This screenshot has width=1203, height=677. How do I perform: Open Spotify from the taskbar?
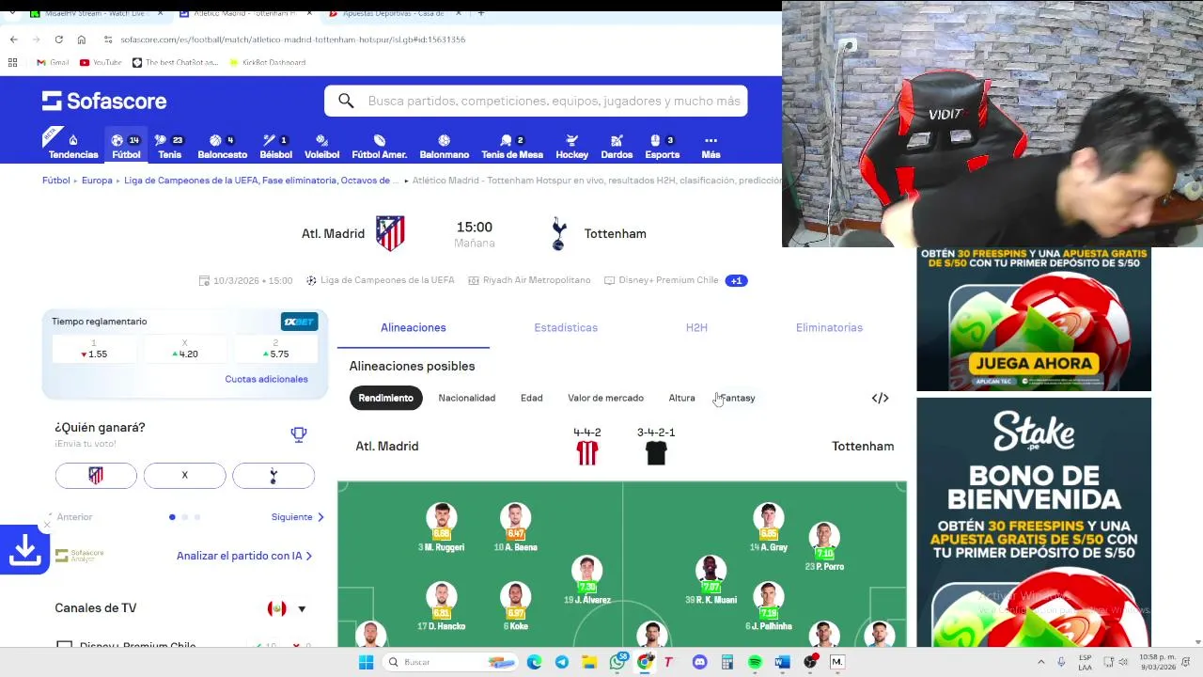coord(755,662)
